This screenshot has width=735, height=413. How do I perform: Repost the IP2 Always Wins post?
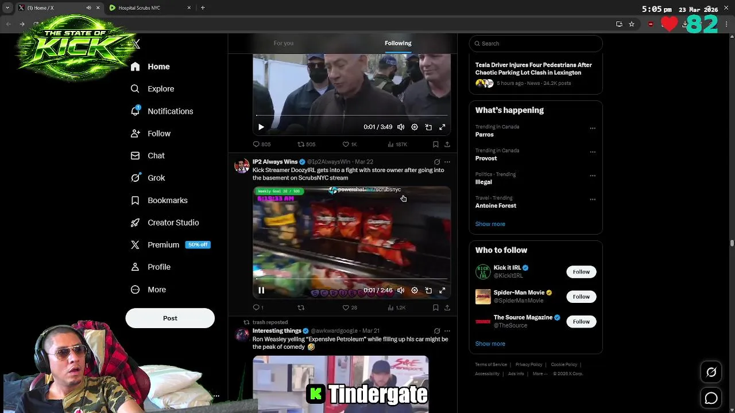301,308
